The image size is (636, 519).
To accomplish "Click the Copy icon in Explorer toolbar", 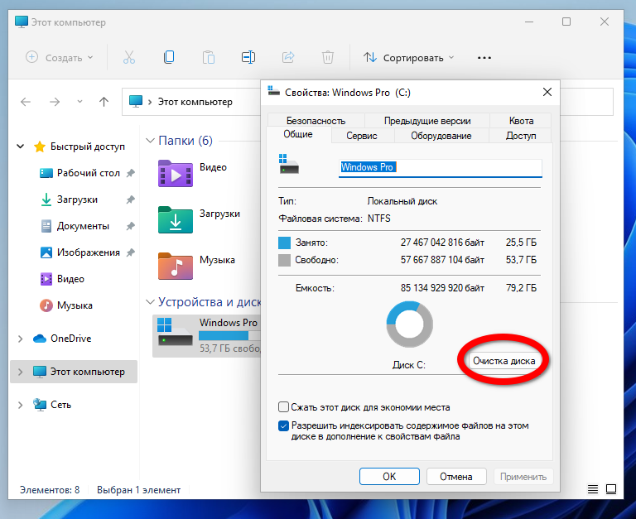I will point(169,57).
